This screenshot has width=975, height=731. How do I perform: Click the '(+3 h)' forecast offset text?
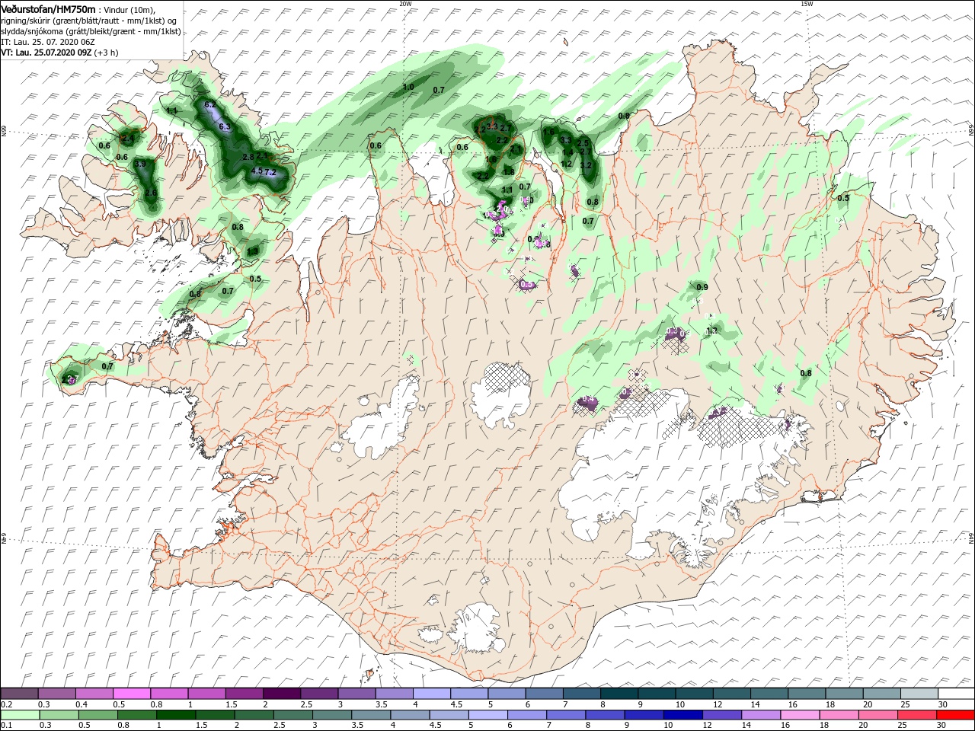pyautogui.click(x=106, y=53)
